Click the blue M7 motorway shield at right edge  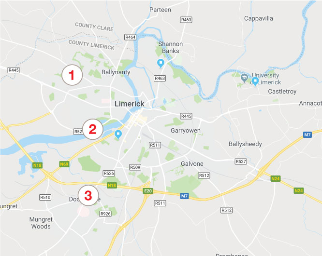coord(307,135)
